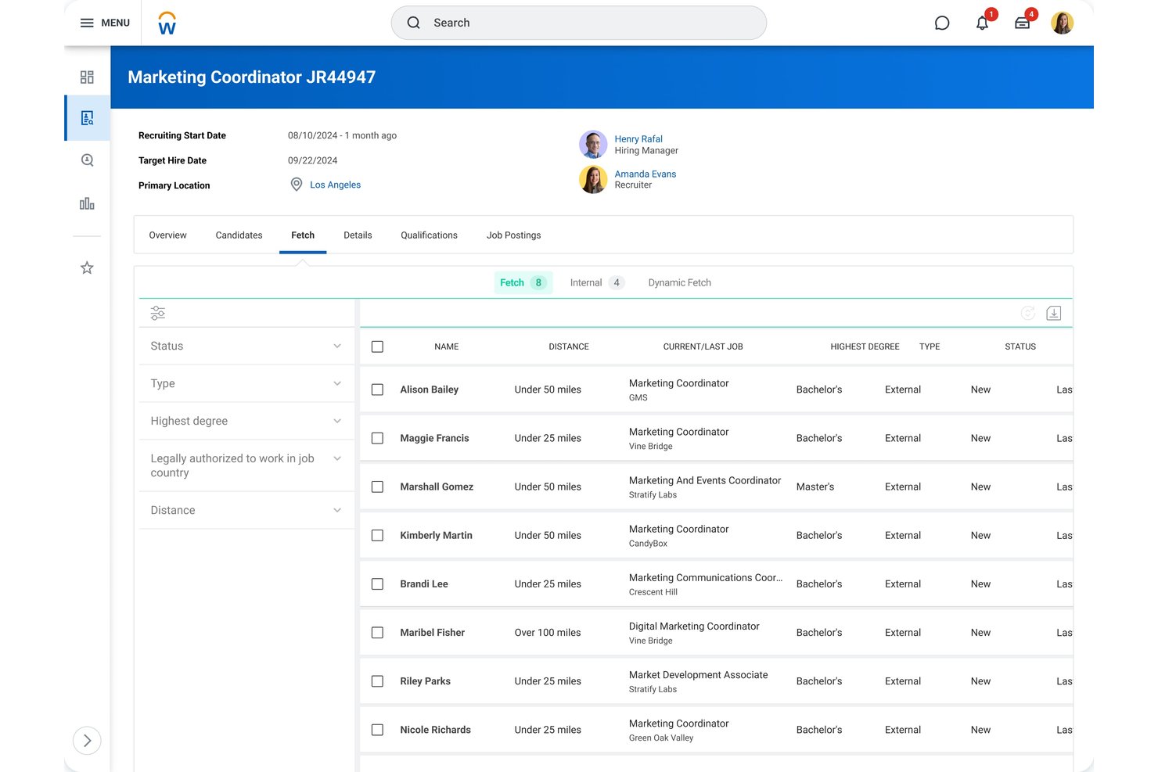Open the Job Postings tab
This screenshot has height=772, width=1158.
513,235
